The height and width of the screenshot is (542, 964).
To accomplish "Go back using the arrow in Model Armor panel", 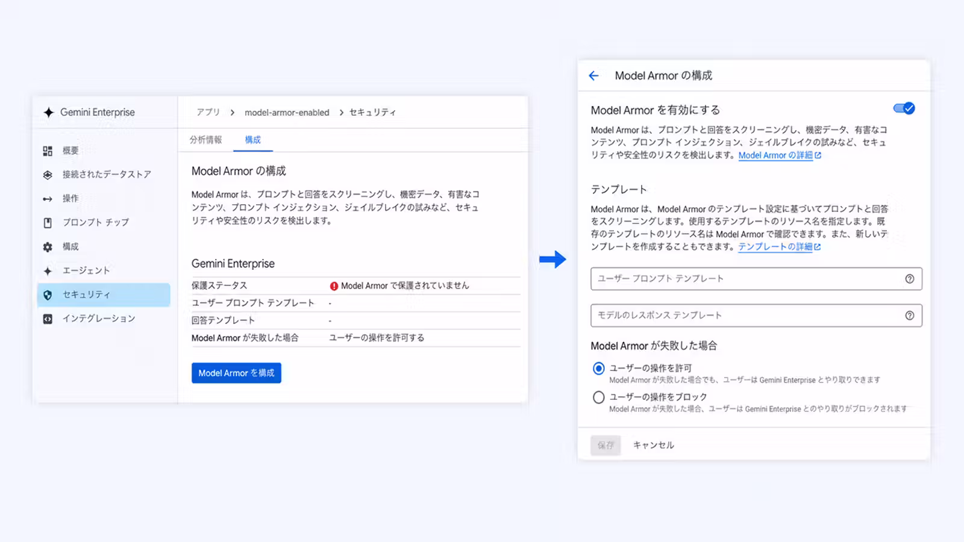I will tap(593, 76).
